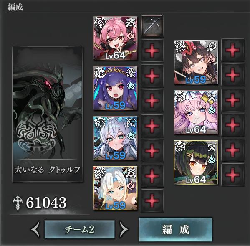This screenshot has width=250, height=246.
Task: Go to previous team with left arrow
Action: click(35, 229)
